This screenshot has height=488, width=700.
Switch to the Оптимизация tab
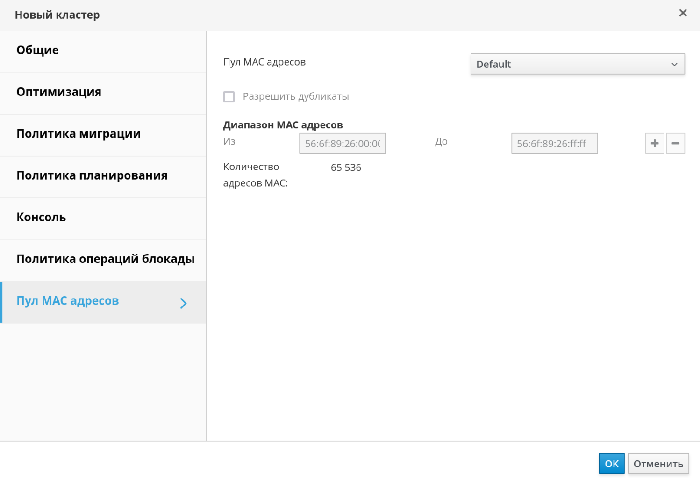(59, 92)
